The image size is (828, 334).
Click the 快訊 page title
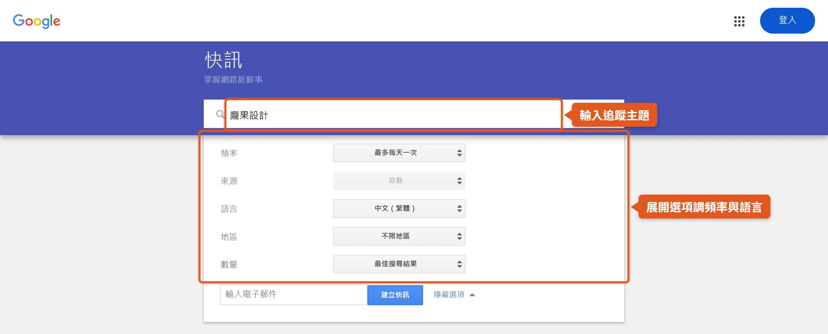click(223, 60)
